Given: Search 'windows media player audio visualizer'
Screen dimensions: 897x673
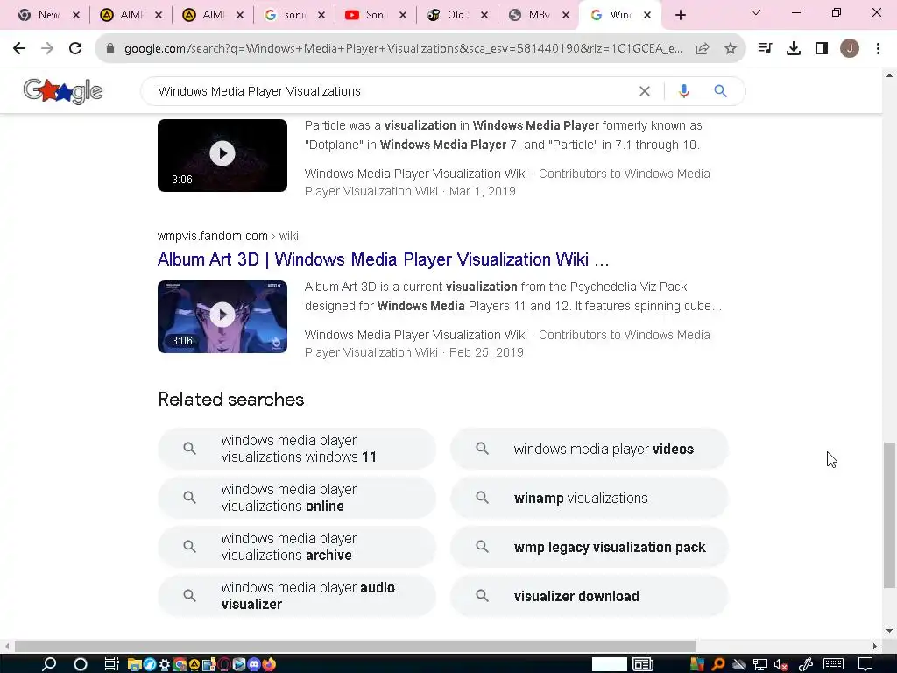Looking at the screenshot, I should (297, 596).
